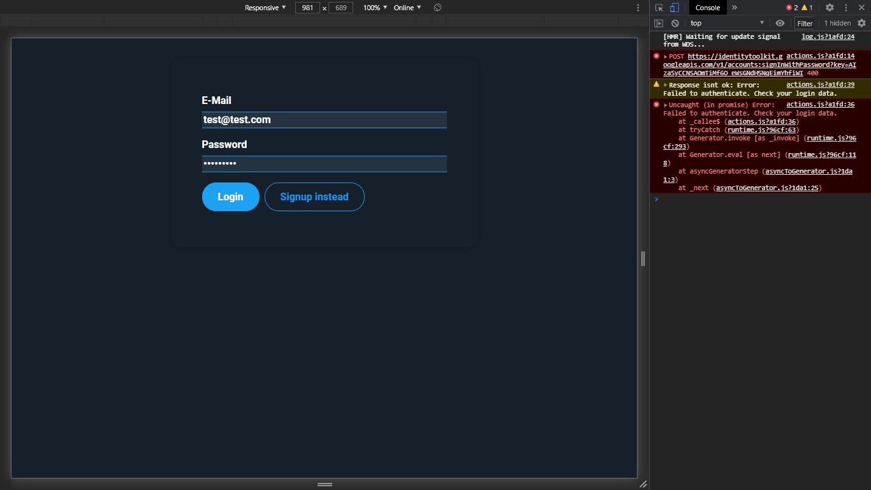Screen dimensions: 871x490
Task: Expand the Uncaught in promise error
Action: tap(666, 105)
